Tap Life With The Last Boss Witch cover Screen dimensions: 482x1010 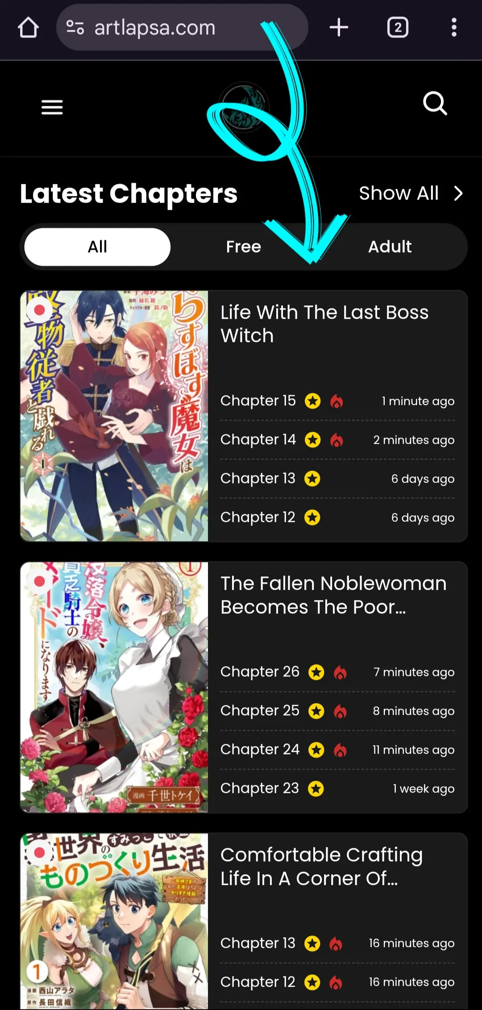coord(114,416)
